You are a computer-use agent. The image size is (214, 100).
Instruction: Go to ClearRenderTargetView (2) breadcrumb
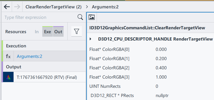[x=54, y=7]
